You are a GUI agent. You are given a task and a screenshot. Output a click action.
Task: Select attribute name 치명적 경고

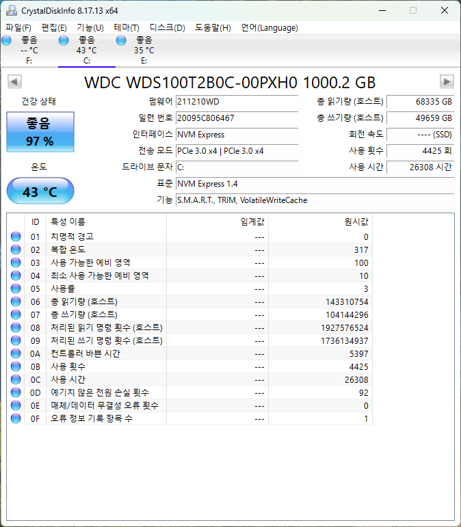pyautogui.click(x=72, y=237)
